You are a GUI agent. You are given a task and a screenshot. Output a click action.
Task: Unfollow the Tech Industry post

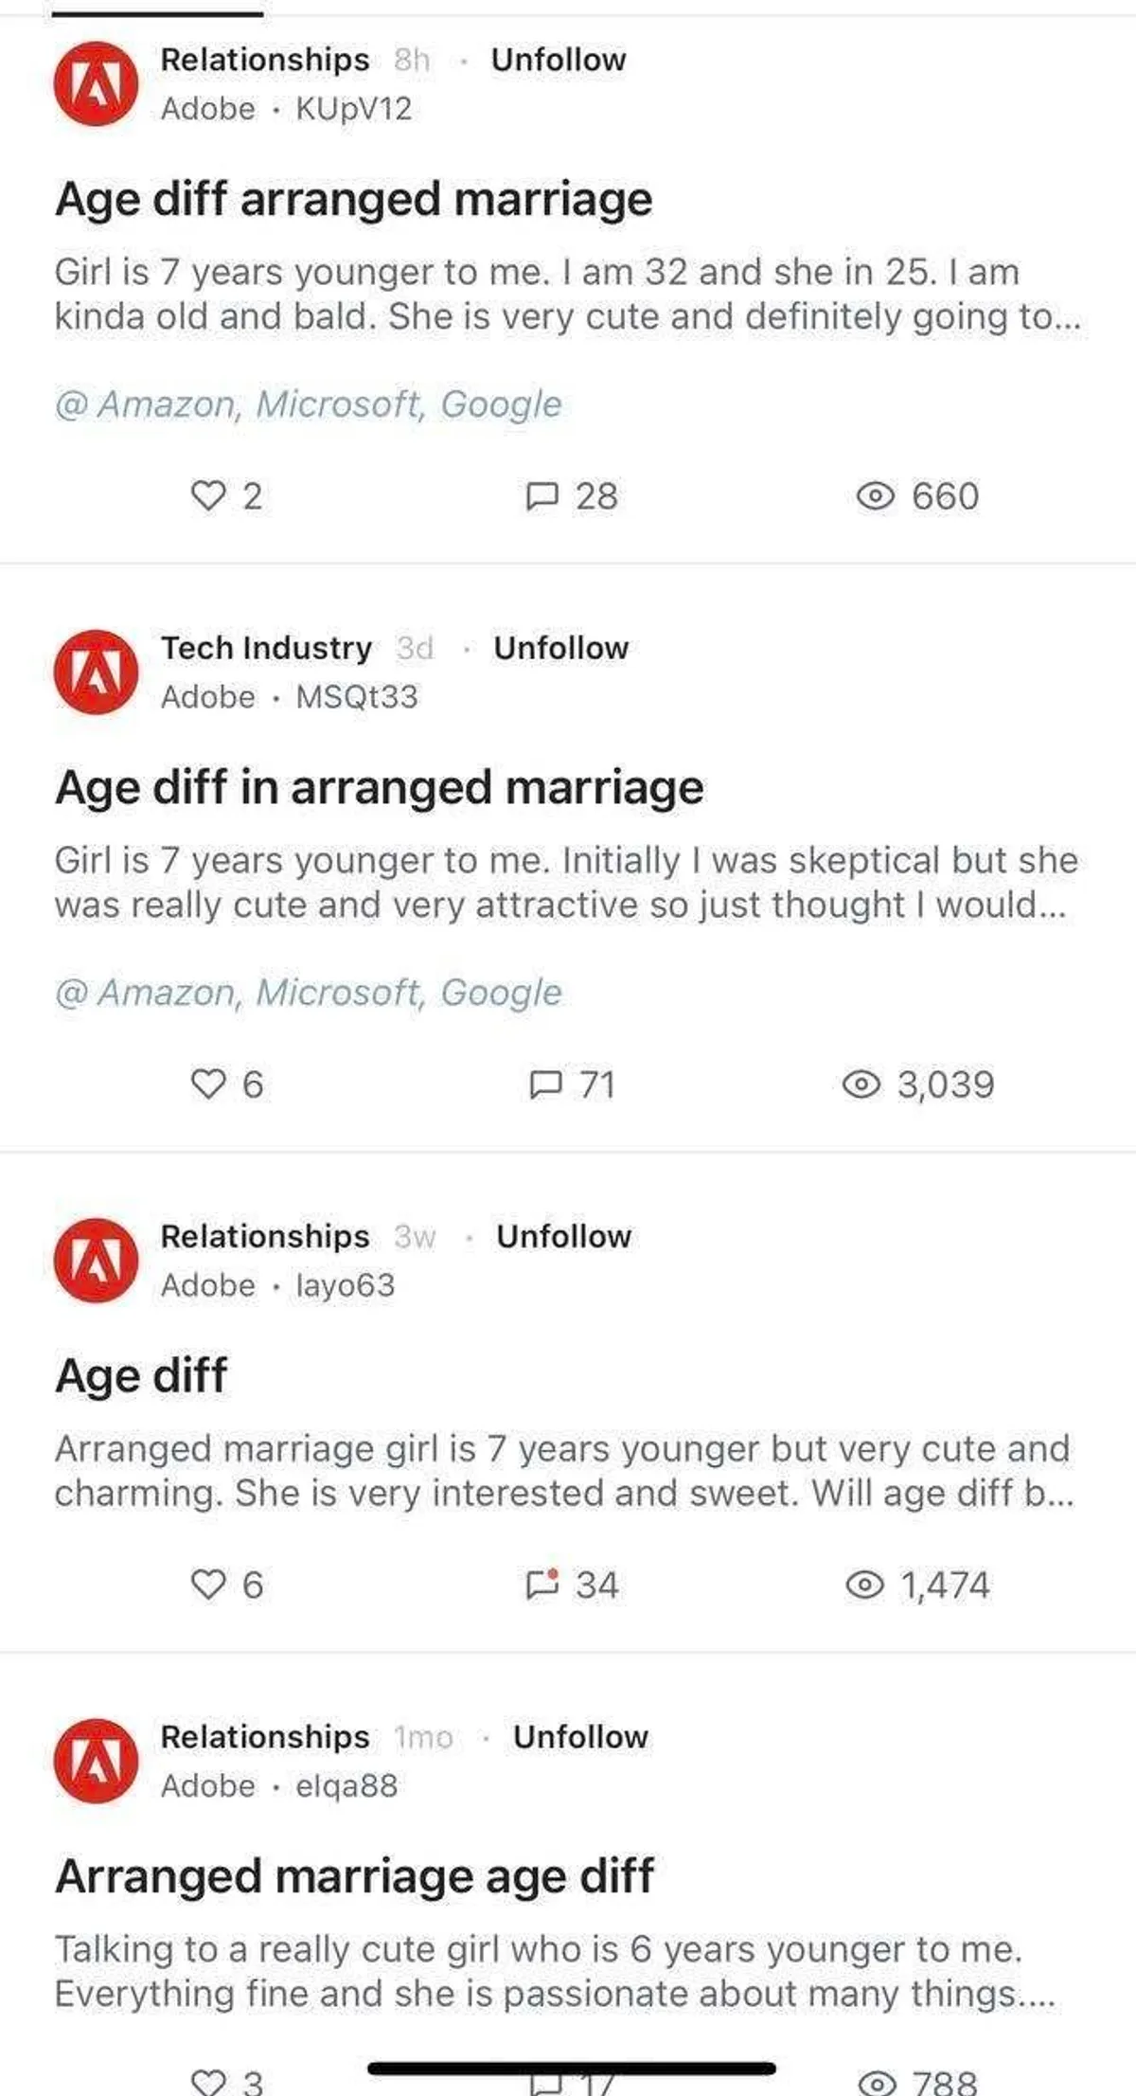coord(560,648)
